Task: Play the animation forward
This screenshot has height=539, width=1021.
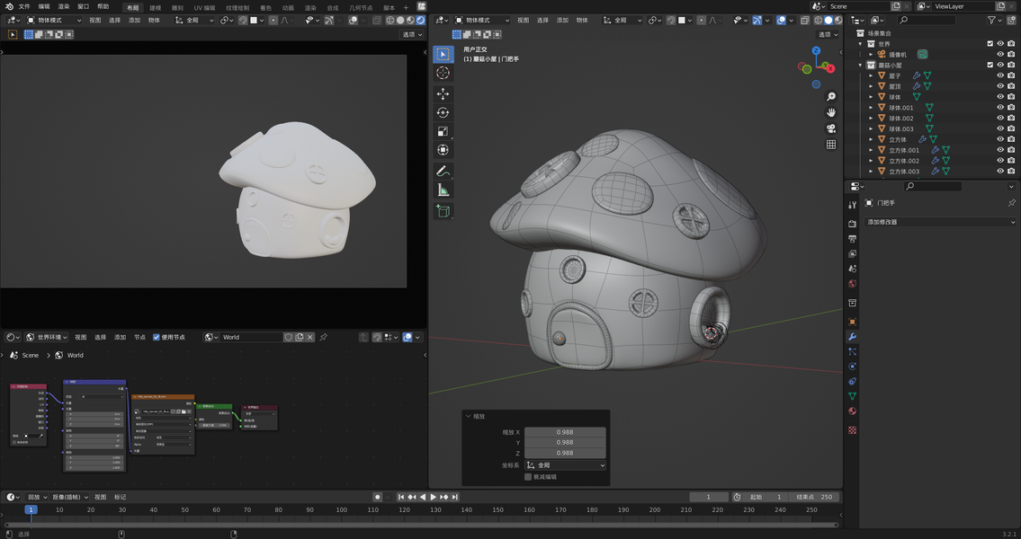Action: [x=433, y=498]
